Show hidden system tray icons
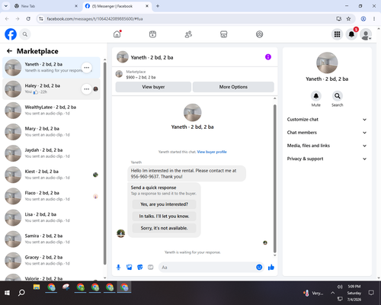The image size is (381, 305). tap(332, 293)
